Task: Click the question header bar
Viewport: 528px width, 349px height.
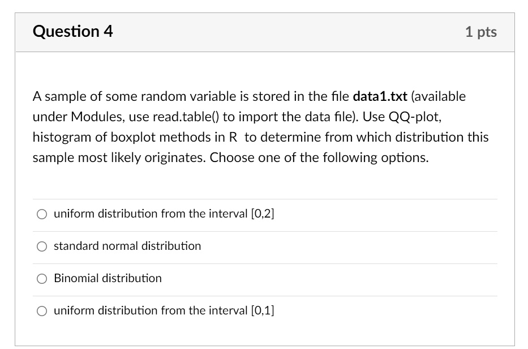Action: [264, 32]
